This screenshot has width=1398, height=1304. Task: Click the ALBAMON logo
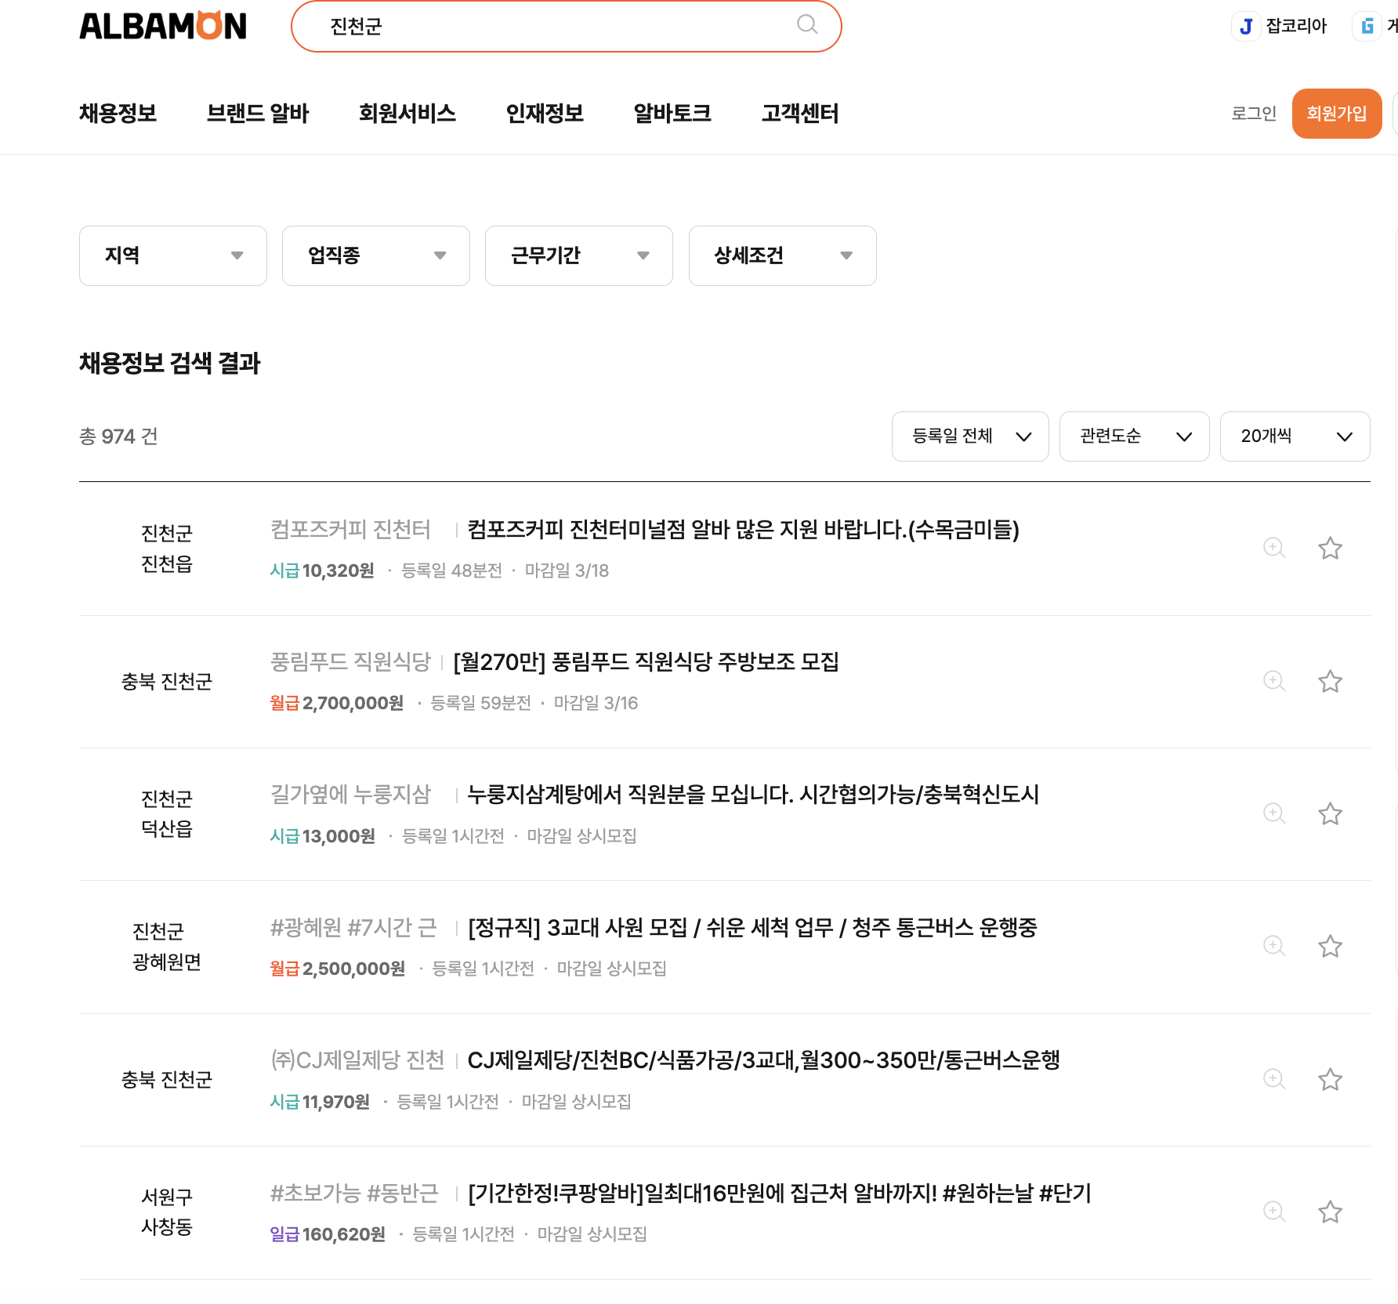163,27
